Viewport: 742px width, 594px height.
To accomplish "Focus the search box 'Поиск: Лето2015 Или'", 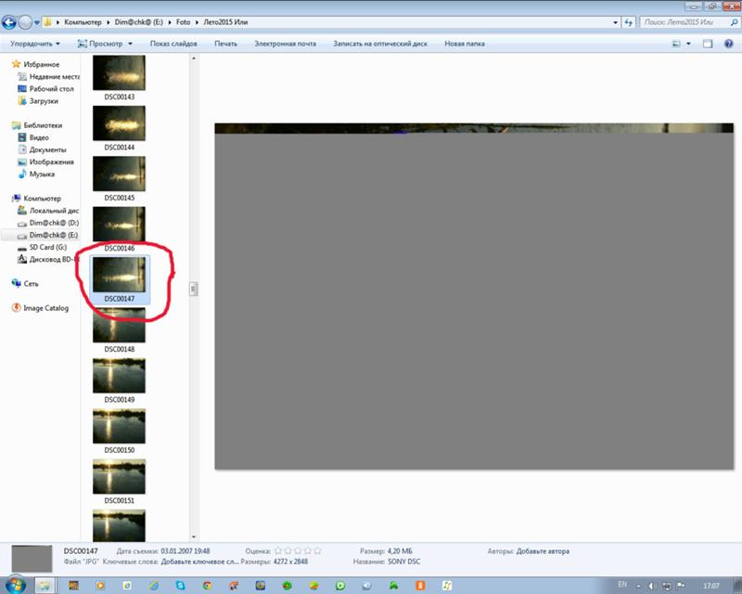I will coord(684,22).
